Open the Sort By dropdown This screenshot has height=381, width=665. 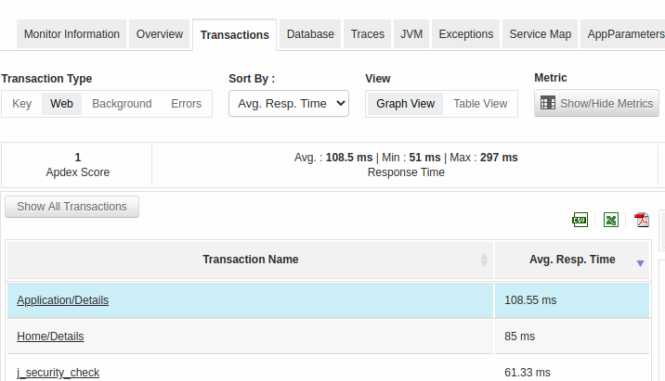[288, 104]
